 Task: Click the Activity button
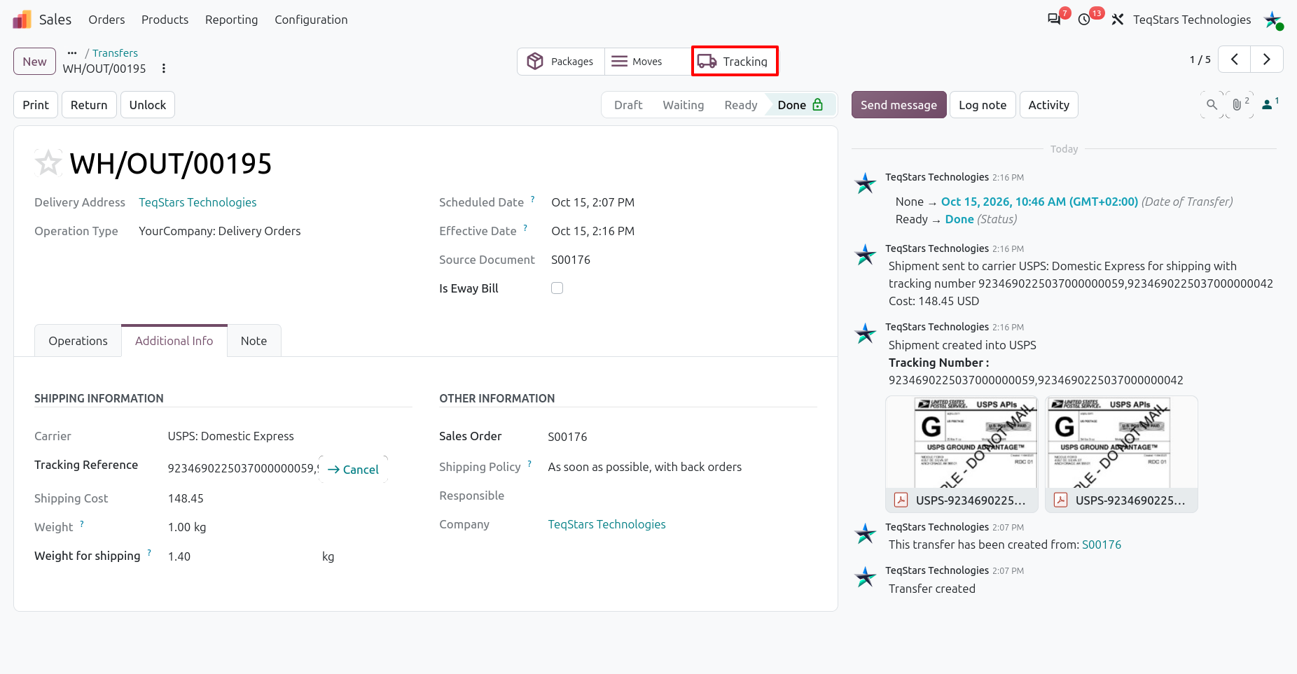click(x=1048, y=105)
